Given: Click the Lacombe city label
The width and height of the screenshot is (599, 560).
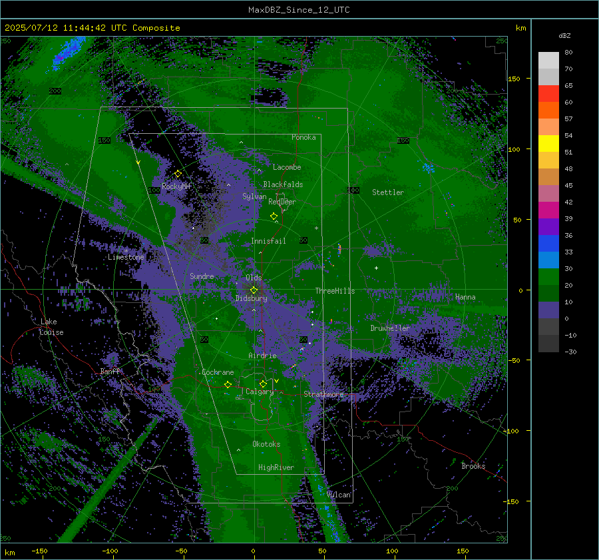Looking at the screenshot, I should coord(287,167).
